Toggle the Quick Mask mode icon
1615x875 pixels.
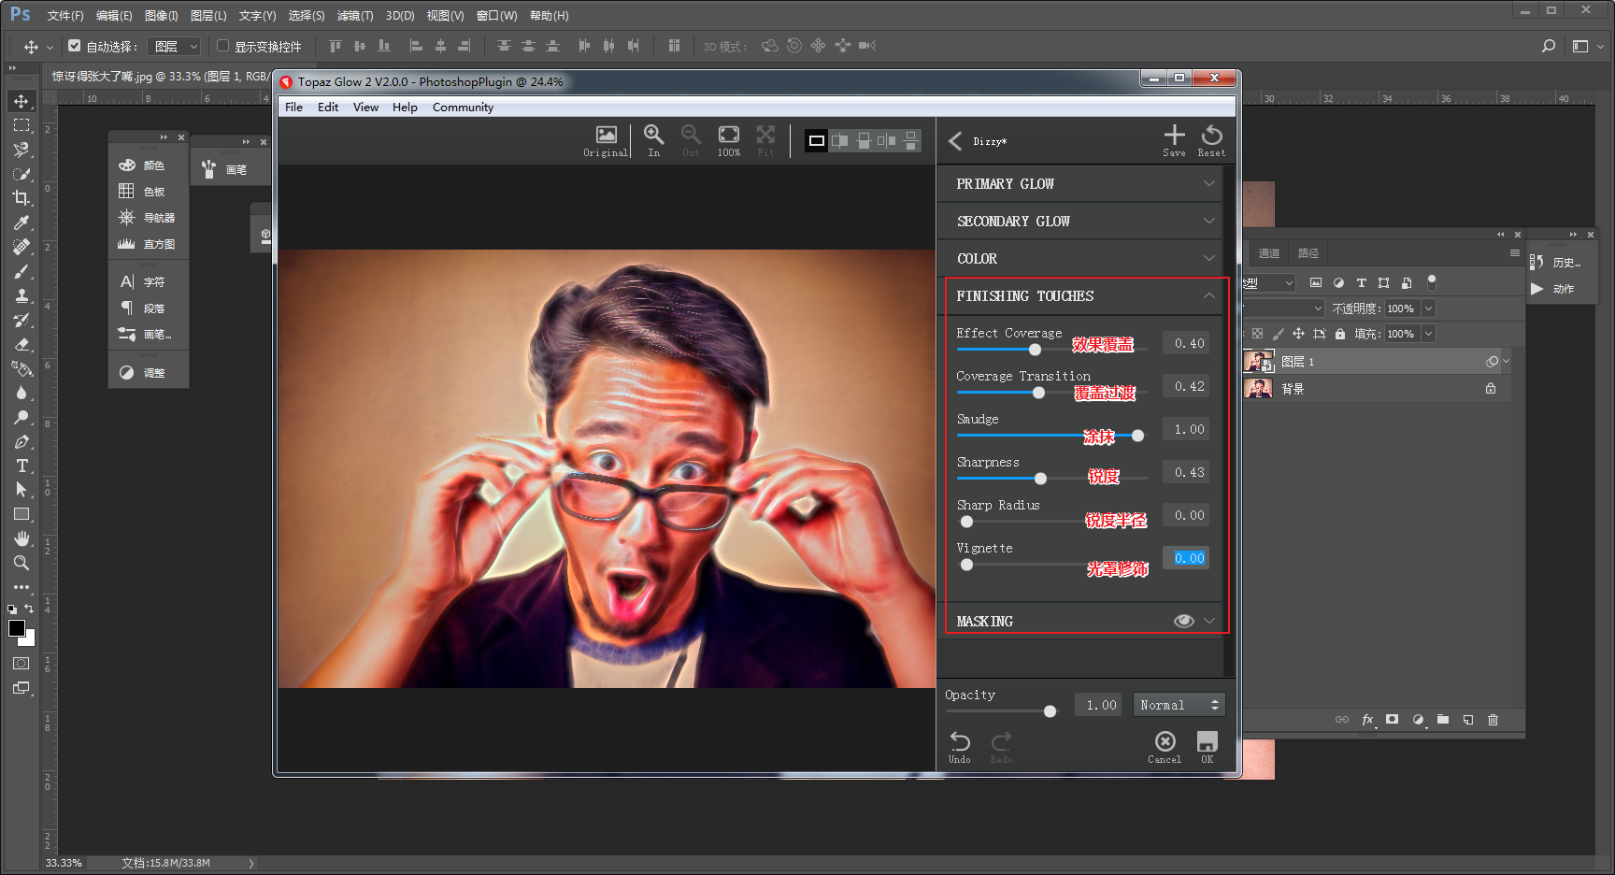click(x=21, y=664)
